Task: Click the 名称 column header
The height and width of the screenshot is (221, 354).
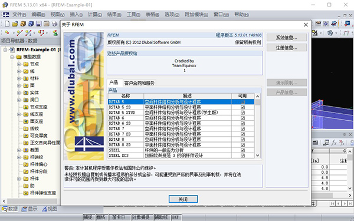Action: (126, 96)
